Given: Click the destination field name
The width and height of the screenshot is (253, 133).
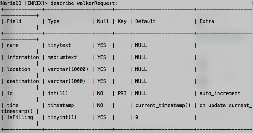Looking at the screenshot, I should (23, 81).
